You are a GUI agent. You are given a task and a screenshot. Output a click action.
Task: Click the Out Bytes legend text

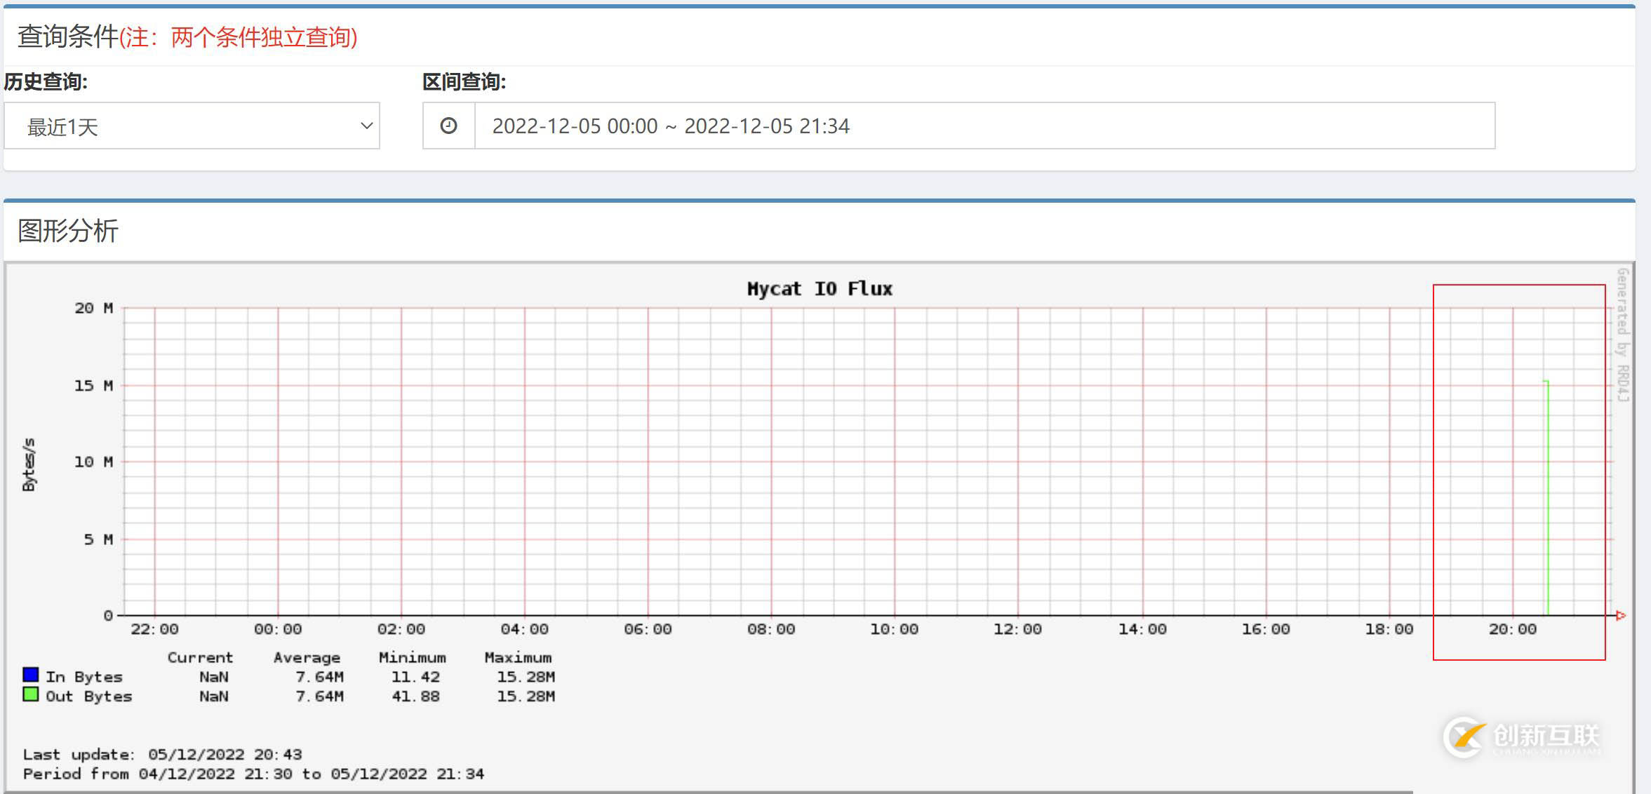[88, 697]
